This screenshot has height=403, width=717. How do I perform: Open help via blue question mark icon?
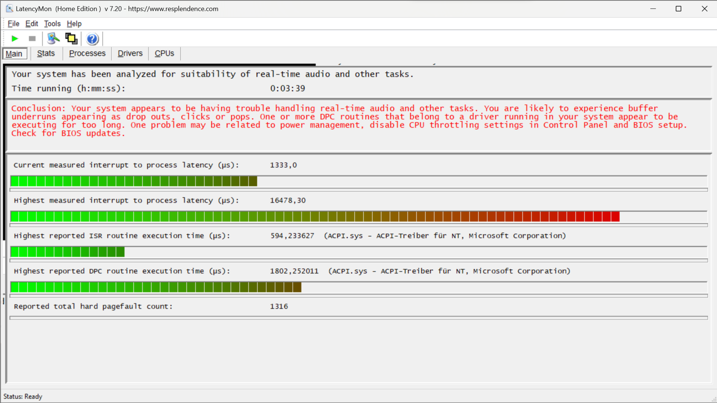point(92,39)
